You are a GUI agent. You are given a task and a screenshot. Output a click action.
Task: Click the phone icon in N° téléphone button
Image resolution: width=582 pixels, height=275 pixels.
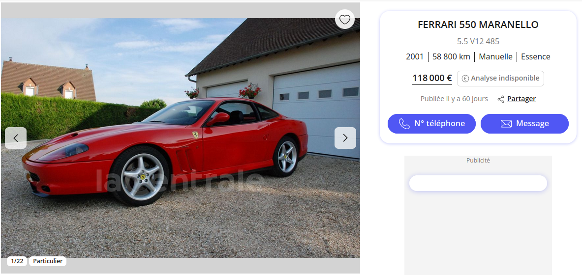[x=404, y=124]
